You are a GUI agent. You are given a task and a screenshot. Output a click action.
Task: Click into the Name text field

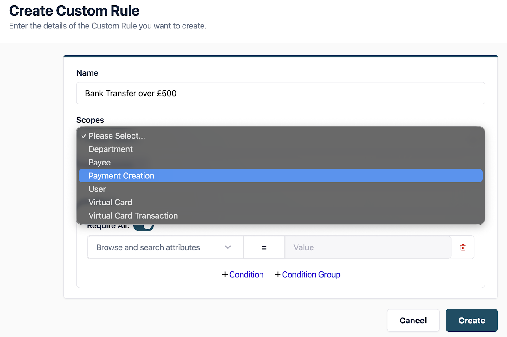[280, 93]
